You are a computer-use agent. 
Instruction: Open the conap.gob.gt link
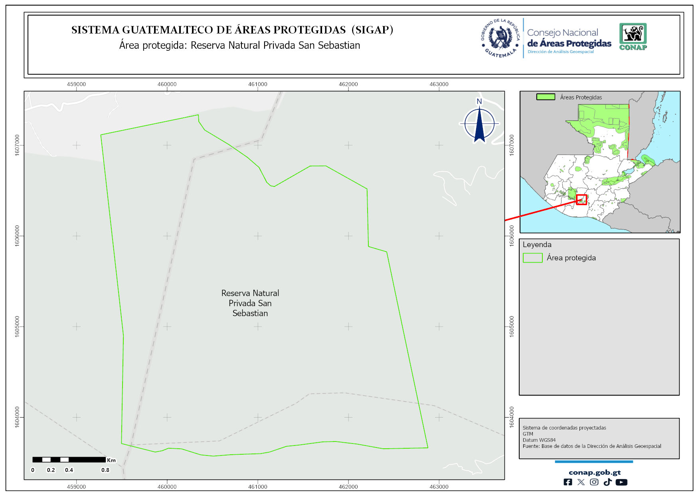pyautogui.click(x=594, y=472)
